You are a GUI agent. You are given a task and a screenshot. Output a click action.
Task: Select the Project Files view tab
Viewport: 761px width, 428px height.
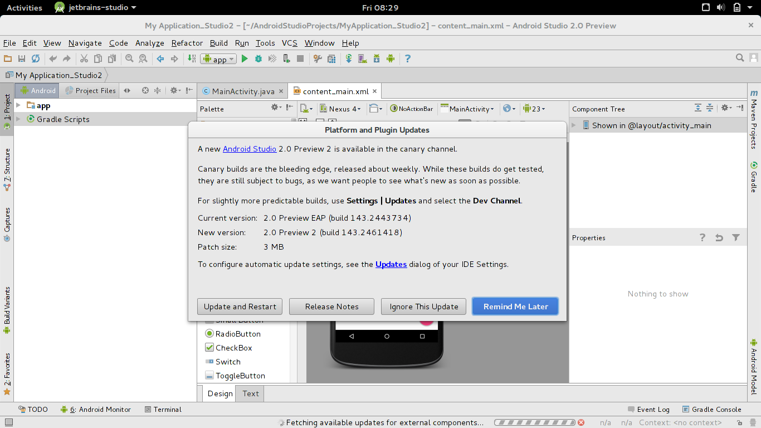pos(90,90)
